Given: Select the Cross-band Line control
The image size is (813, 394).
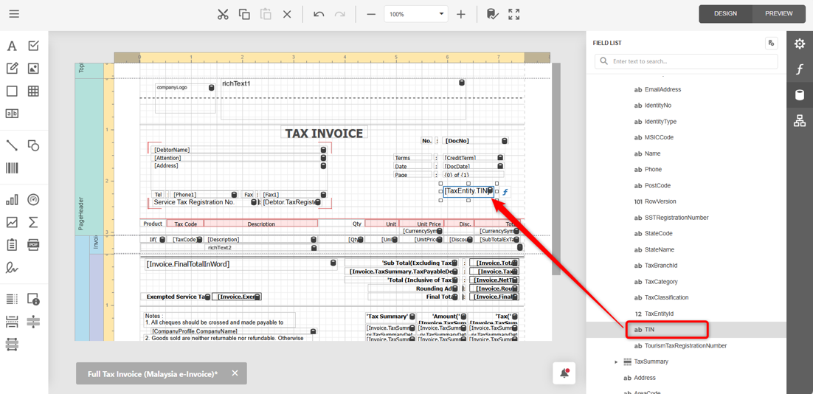Looking at the screenshot, I should pyautogui.click(x=33, y=322).
